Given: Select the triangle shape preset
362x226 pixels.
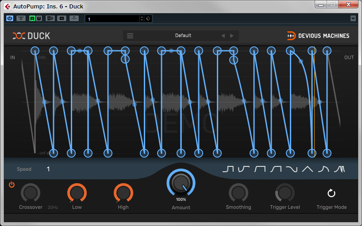Looking at the screenshot, I should [308, 169].
